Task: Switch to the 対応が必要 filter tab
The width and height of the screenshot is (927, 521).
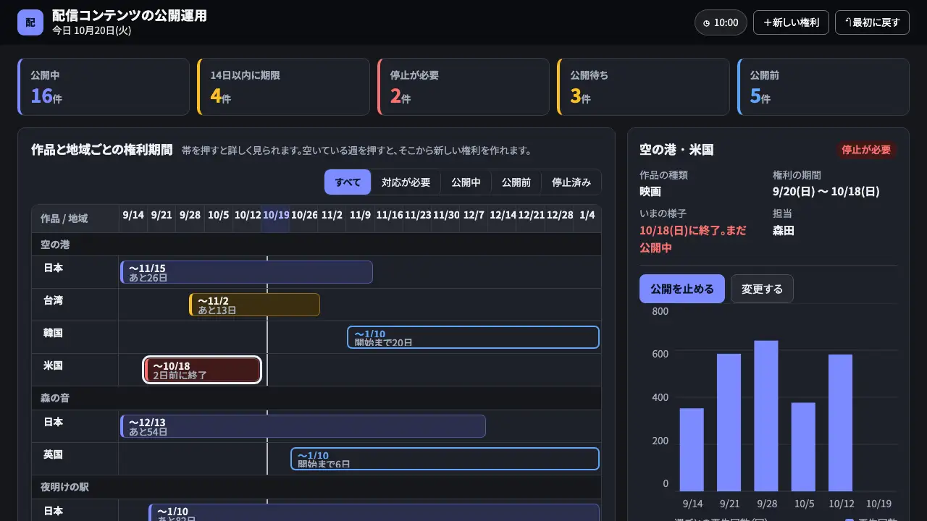Action: click(x=406, y=182)
